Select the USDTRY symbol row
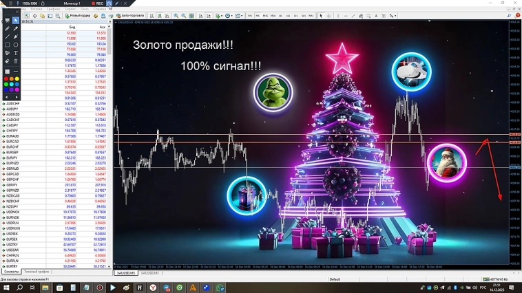The height and width of the screenshot is (293, 522). [x=56, y=244]
